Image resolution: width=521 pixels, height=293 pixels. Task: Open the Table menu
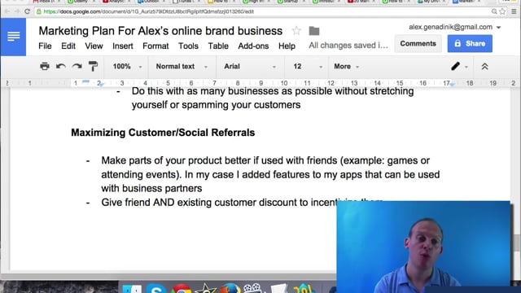click(x=218, y=46)
